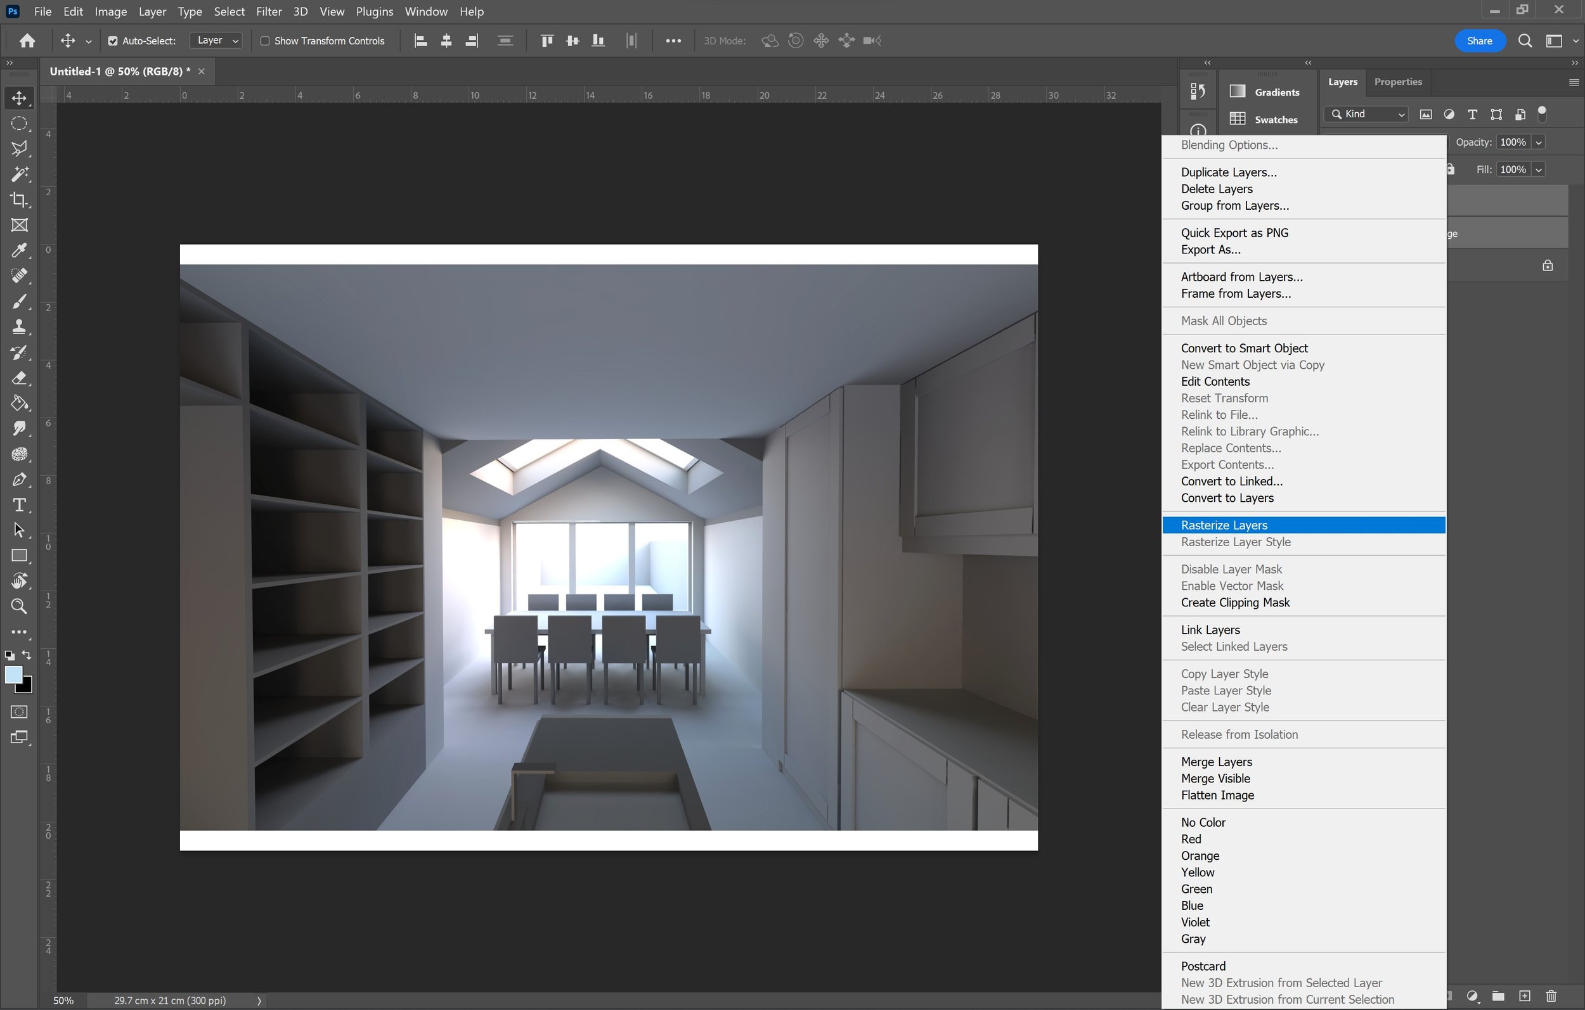
Task: Toggle filter for adjustment layers
Action: 1449,115
